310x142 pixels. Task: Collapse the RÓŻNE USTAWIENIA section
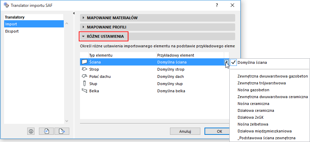(x=157, y=36)
